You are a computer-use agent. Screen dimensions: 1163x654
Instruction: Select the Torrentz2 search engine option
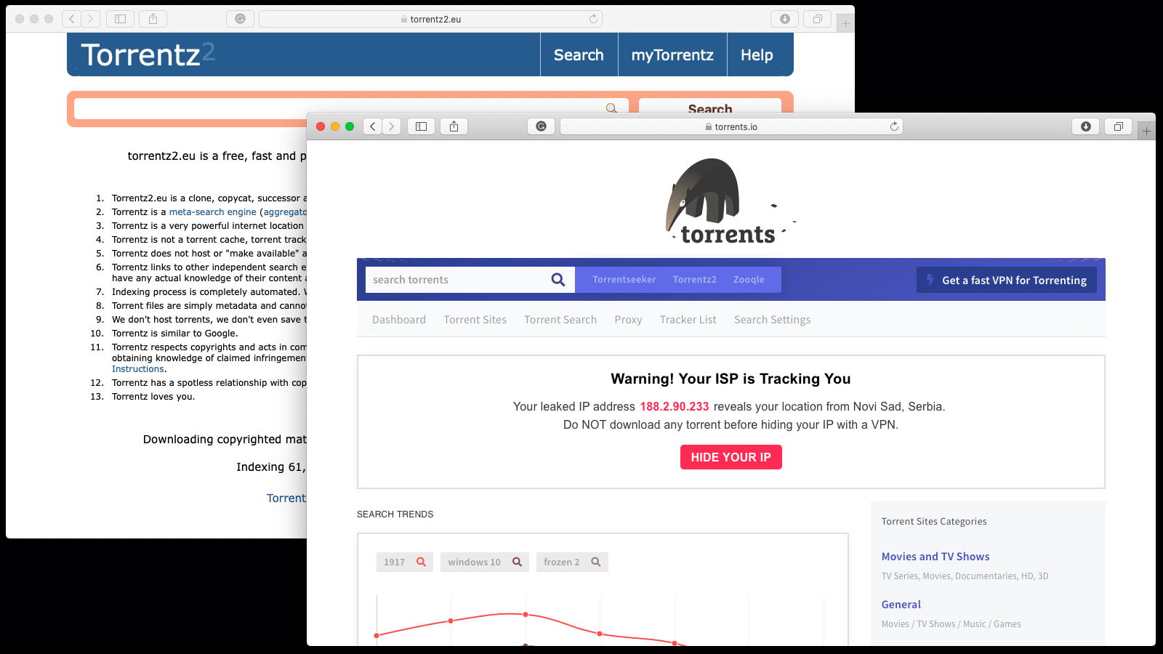[x=694, y=280]
